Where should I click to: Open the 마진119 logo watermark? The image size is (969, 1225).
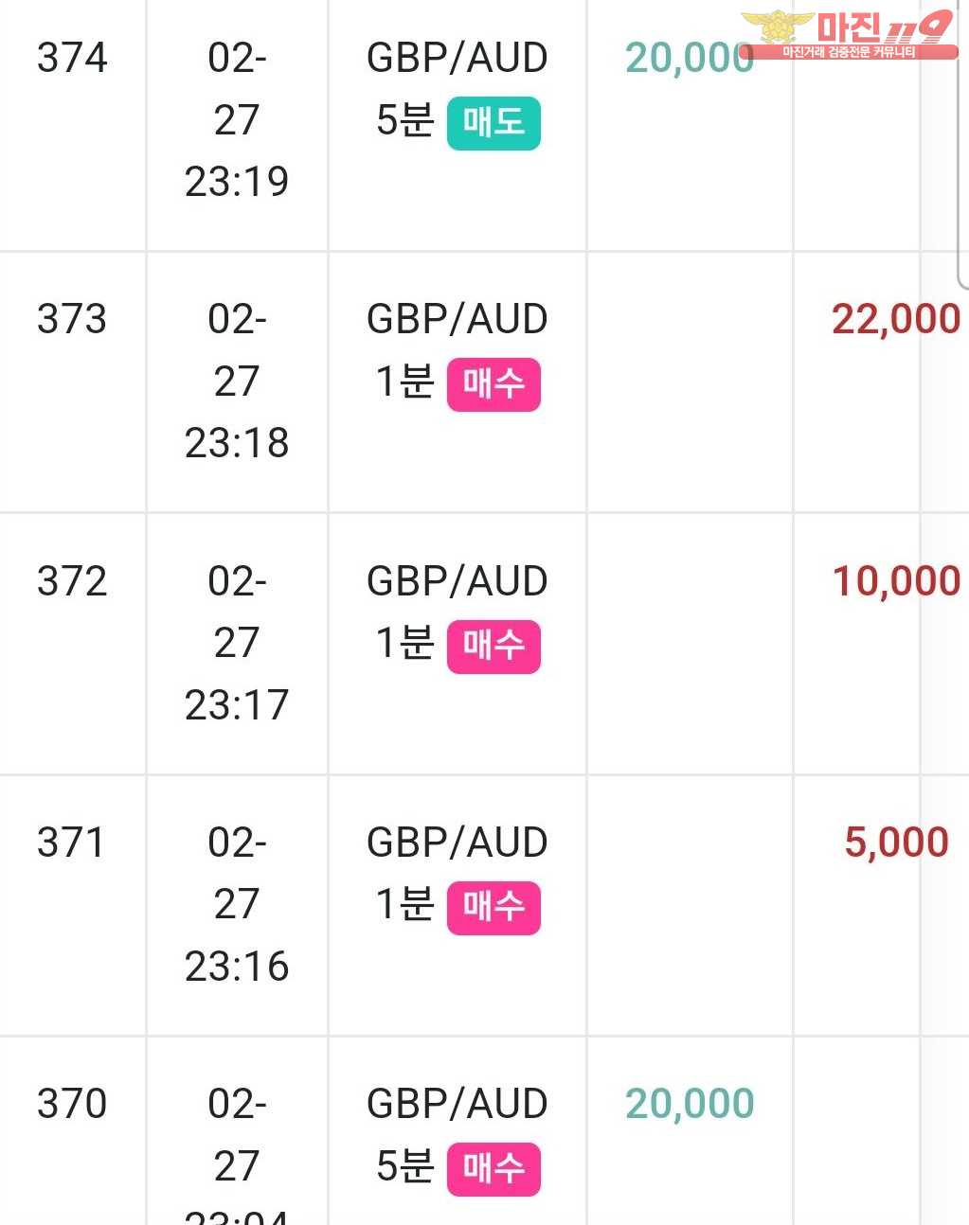(x=849, y=35)
